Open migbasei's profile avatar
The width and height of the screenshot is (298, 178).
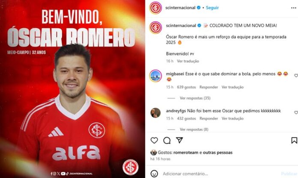coord(155,76)
